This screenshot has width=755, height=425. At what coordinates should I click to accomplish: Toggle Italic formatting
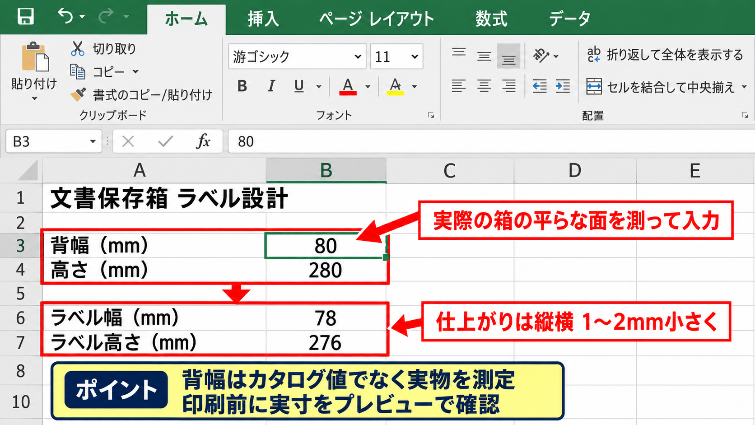point(271,86)
